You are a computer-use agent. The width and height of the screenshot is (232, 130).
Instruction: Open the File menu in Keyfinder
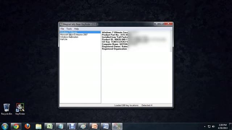coord(62,29)
